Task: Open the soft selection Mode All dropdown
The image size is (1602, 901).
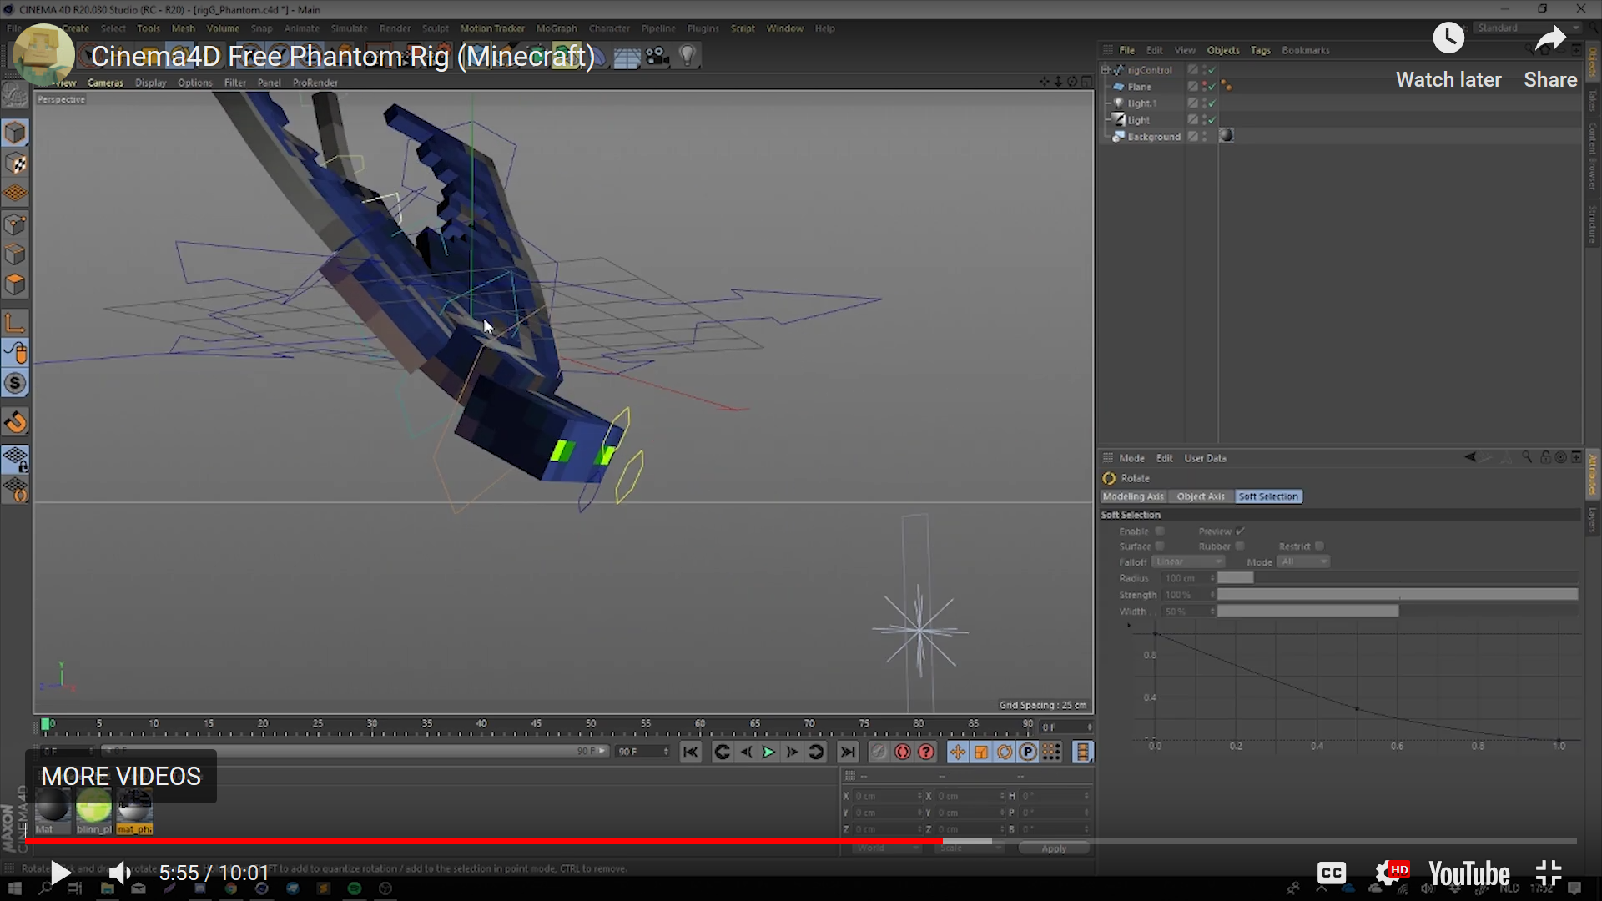Action: click(x=1303, y=561)
